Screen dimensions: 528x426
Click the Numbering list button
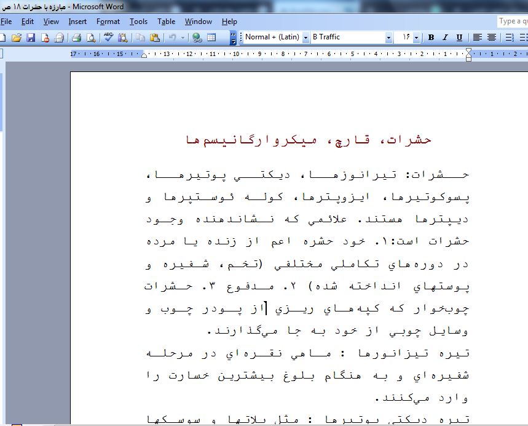point(508,38)
